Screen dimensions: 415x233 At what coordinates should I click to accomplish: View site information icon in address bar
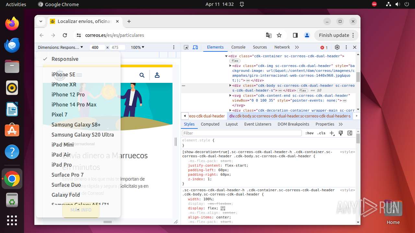point(79,35)
